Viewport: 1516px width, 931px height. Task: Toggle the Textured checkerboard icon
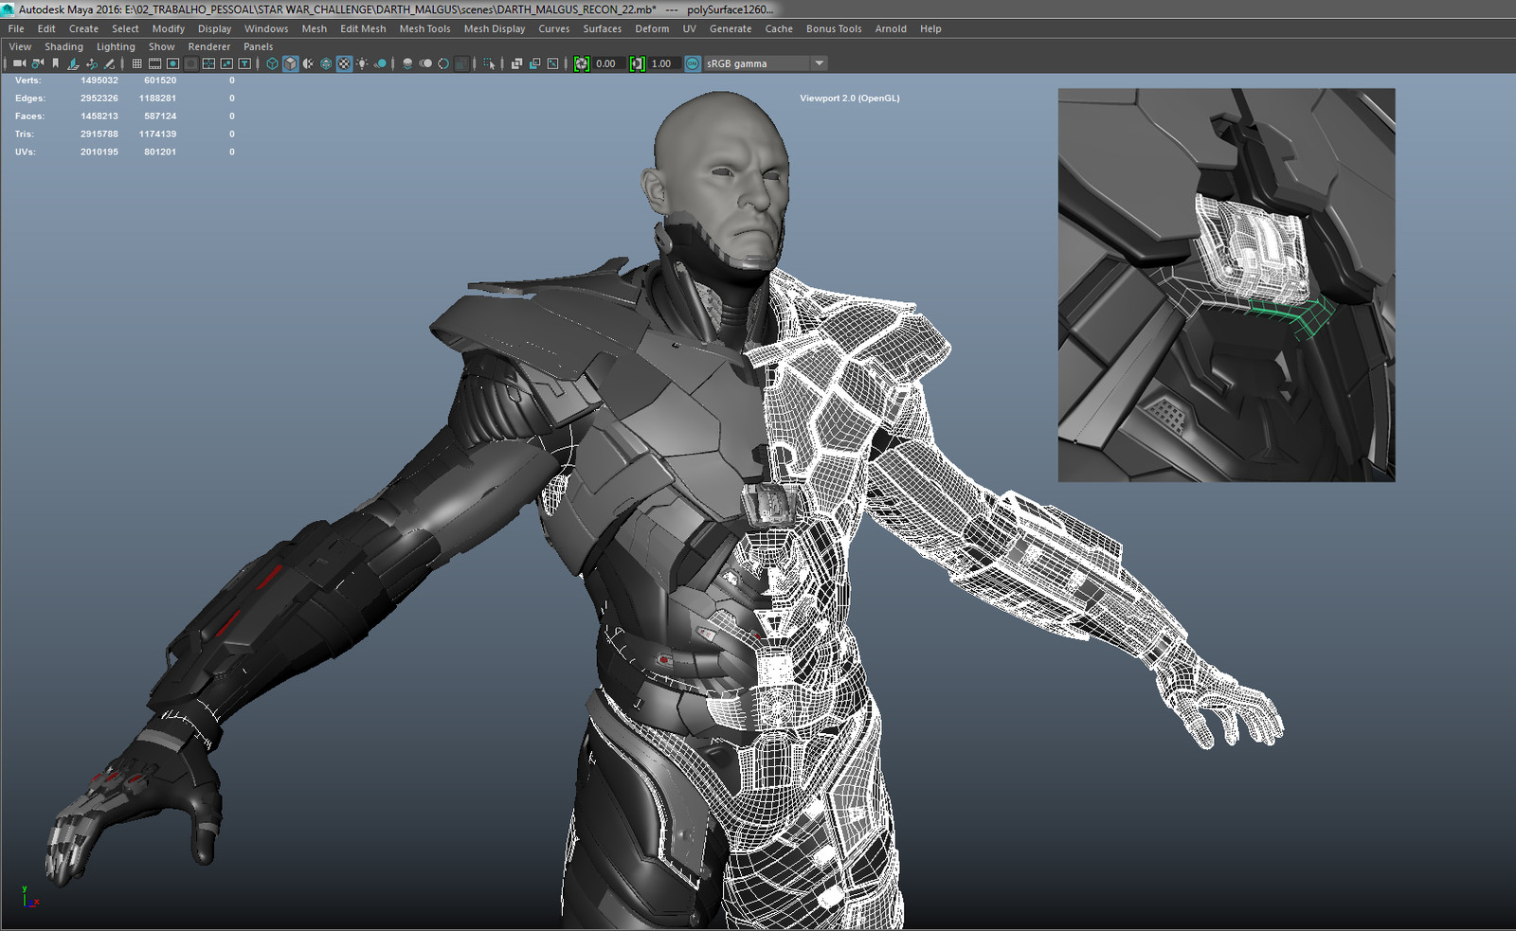[x=344, y=63]
